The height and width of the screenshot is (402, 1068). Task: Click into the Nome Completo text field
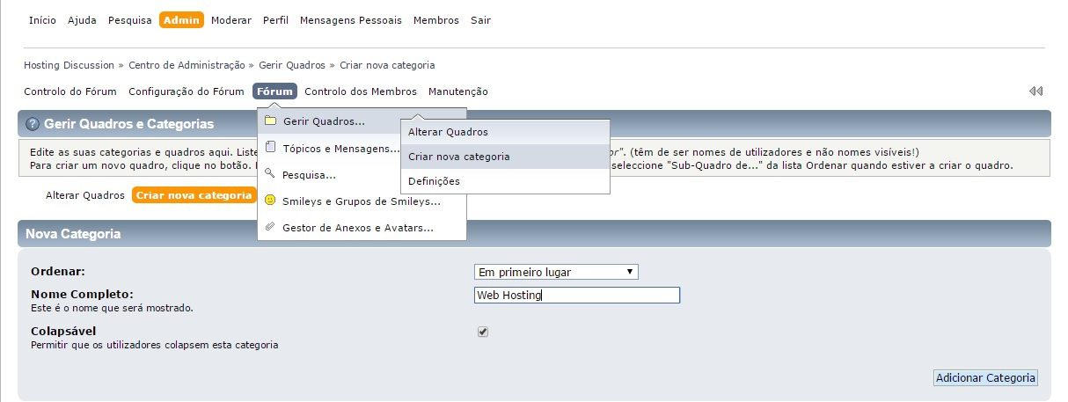(576, 296)
